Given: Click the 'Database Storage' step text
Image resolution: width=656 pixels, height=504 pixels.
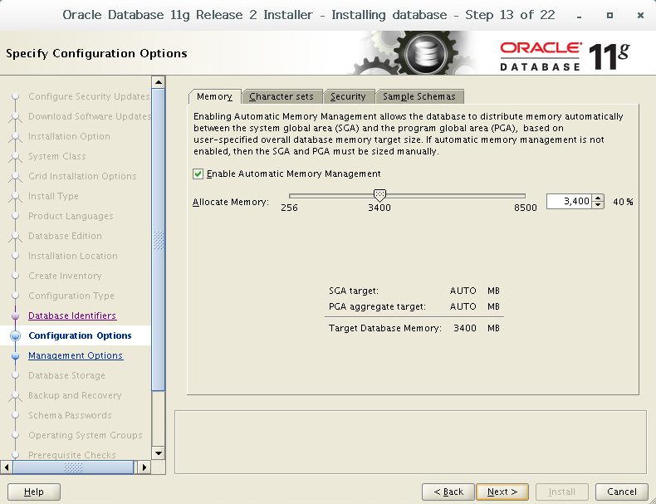Looking at the screenshot, I should (x=66, y=375).
